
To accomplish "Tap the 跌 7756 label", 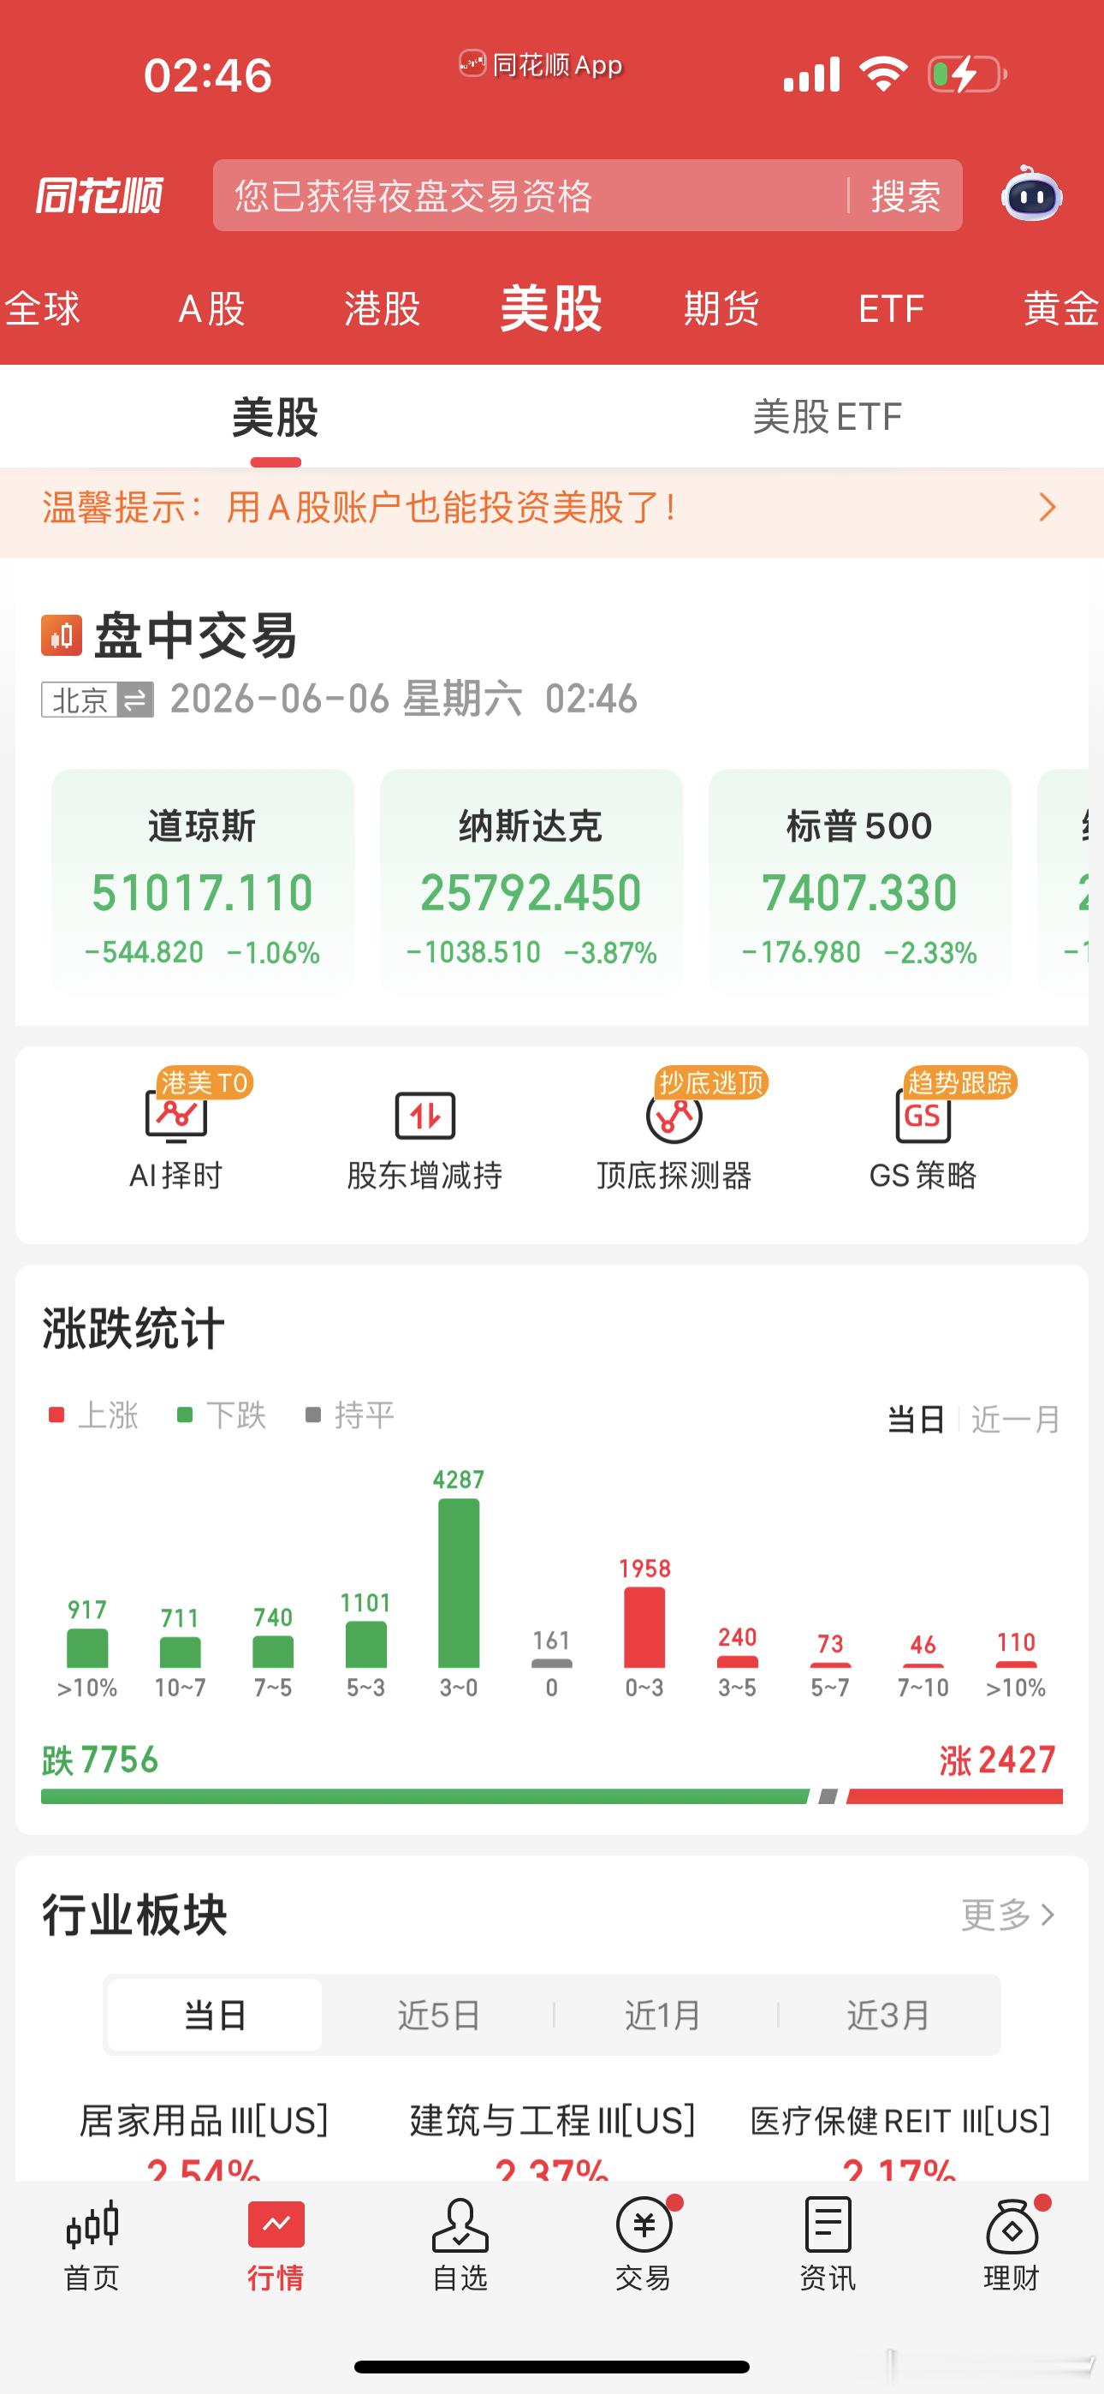I will coord(100,1760).
